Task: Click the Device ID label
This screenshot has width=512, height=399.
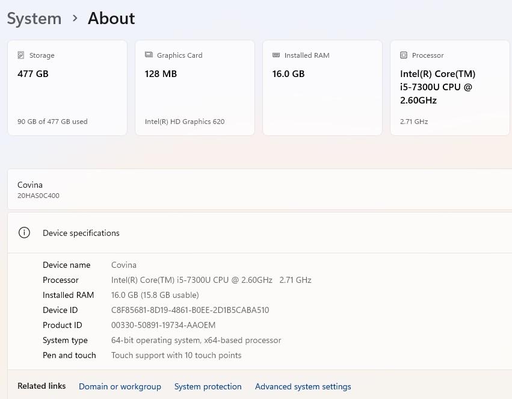Action: tap(60, 310)
